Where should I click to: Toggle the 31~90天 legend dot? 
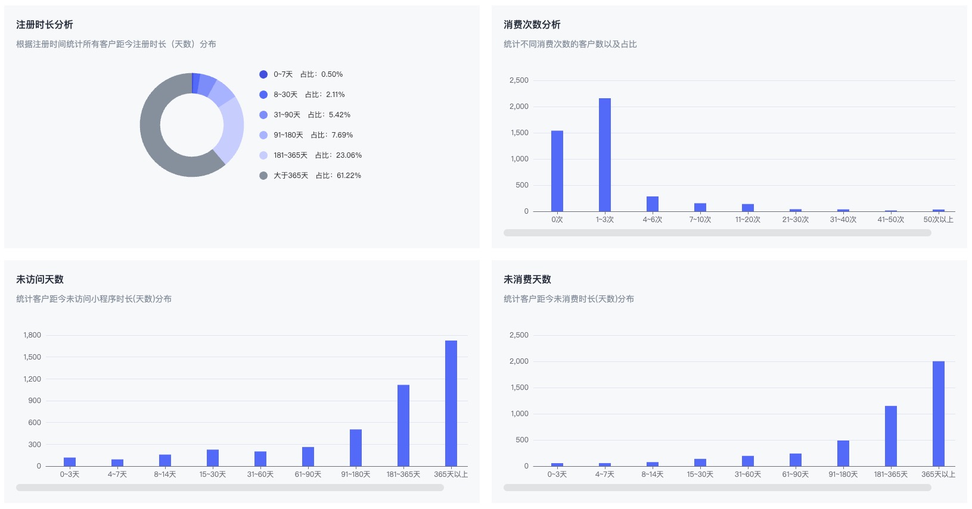pos(263,115)
